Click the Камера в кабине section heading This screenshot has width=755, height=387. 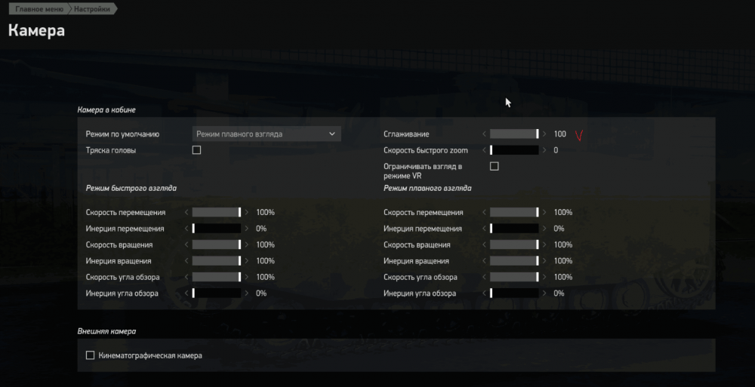(x=106, y=109)
